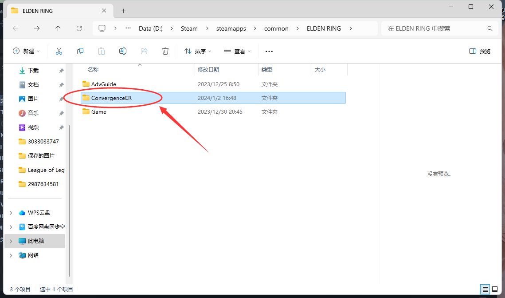Viewport: 505px width, 298px height.
Task: Click the search magnifier icon
Action: click(490, 28)
